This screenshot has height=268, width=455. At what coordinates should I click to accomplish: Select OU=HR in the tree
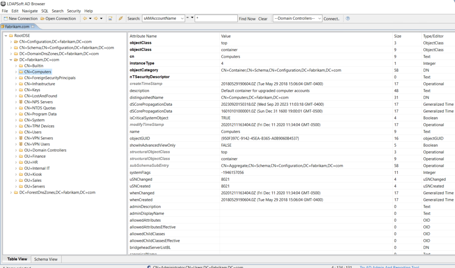click(x=31, y=162)
